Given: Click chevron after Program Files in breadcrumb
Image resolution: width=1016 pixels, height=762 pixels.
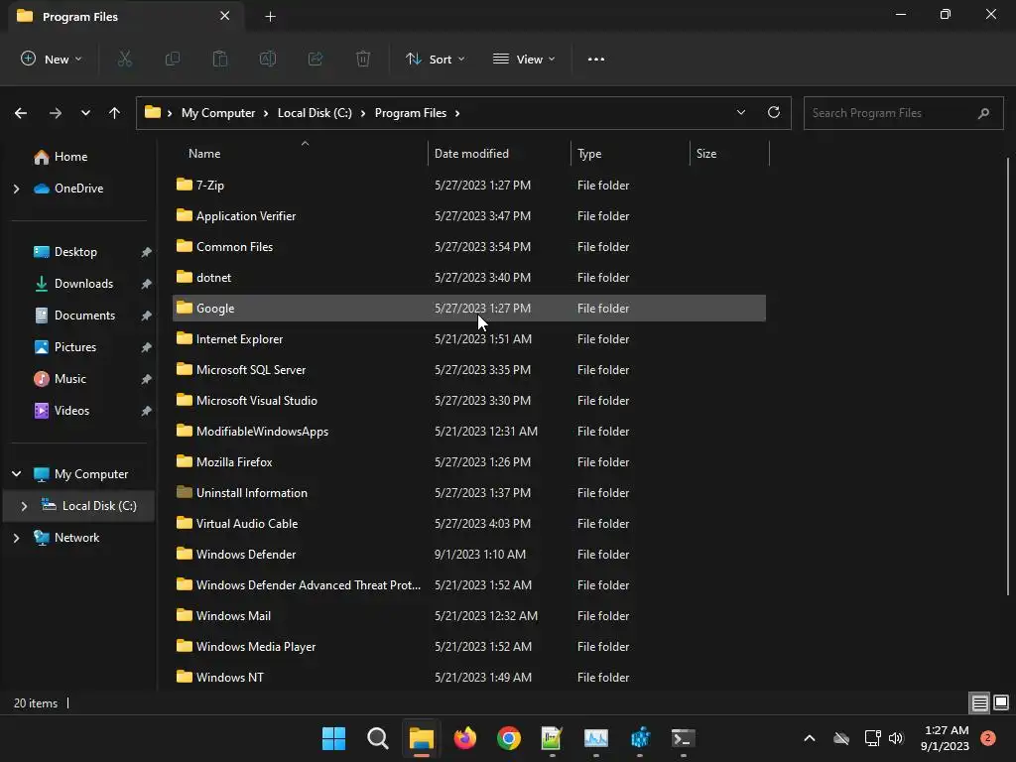Looking at the screenshot, I should pyautogui.click(x=457, y=113).
